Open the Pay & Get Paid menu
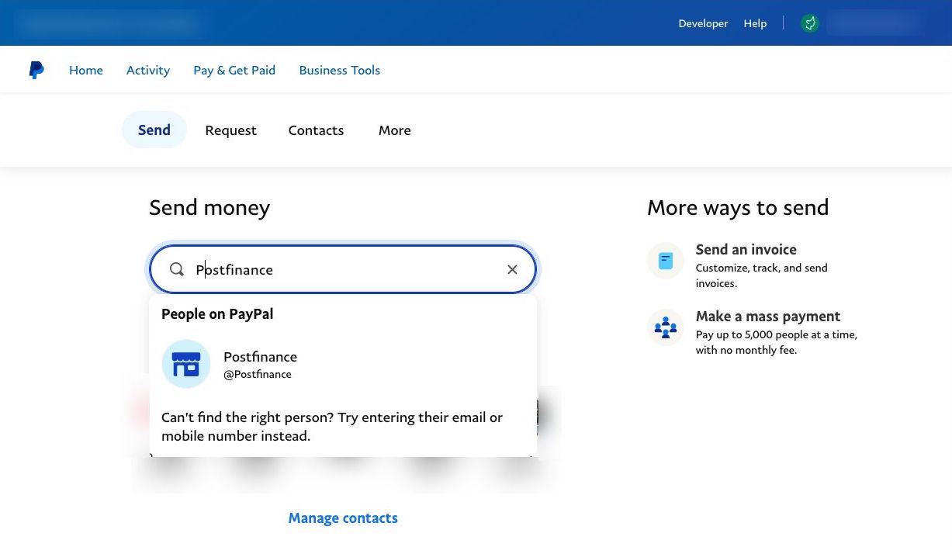Viewport: 952px width, 547px height. pyautogui.click(x=234, y=70)
